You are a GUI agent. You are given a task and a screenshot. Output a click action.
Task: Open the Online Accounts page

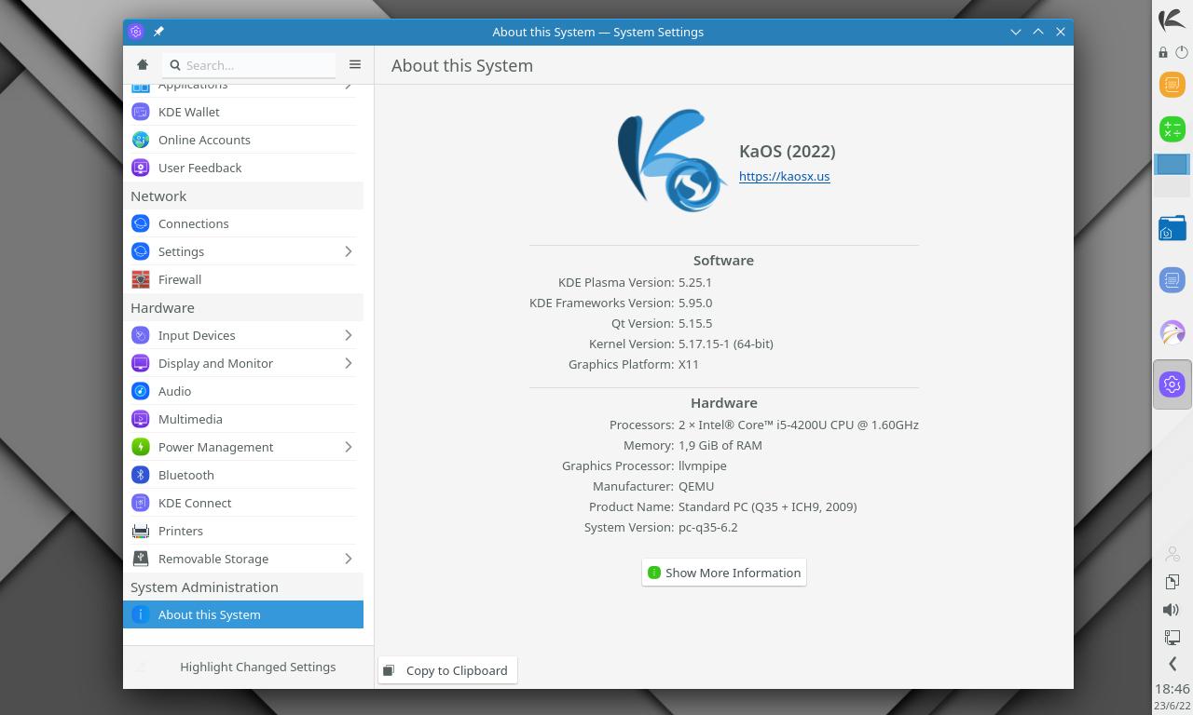[x=243, y=140]
